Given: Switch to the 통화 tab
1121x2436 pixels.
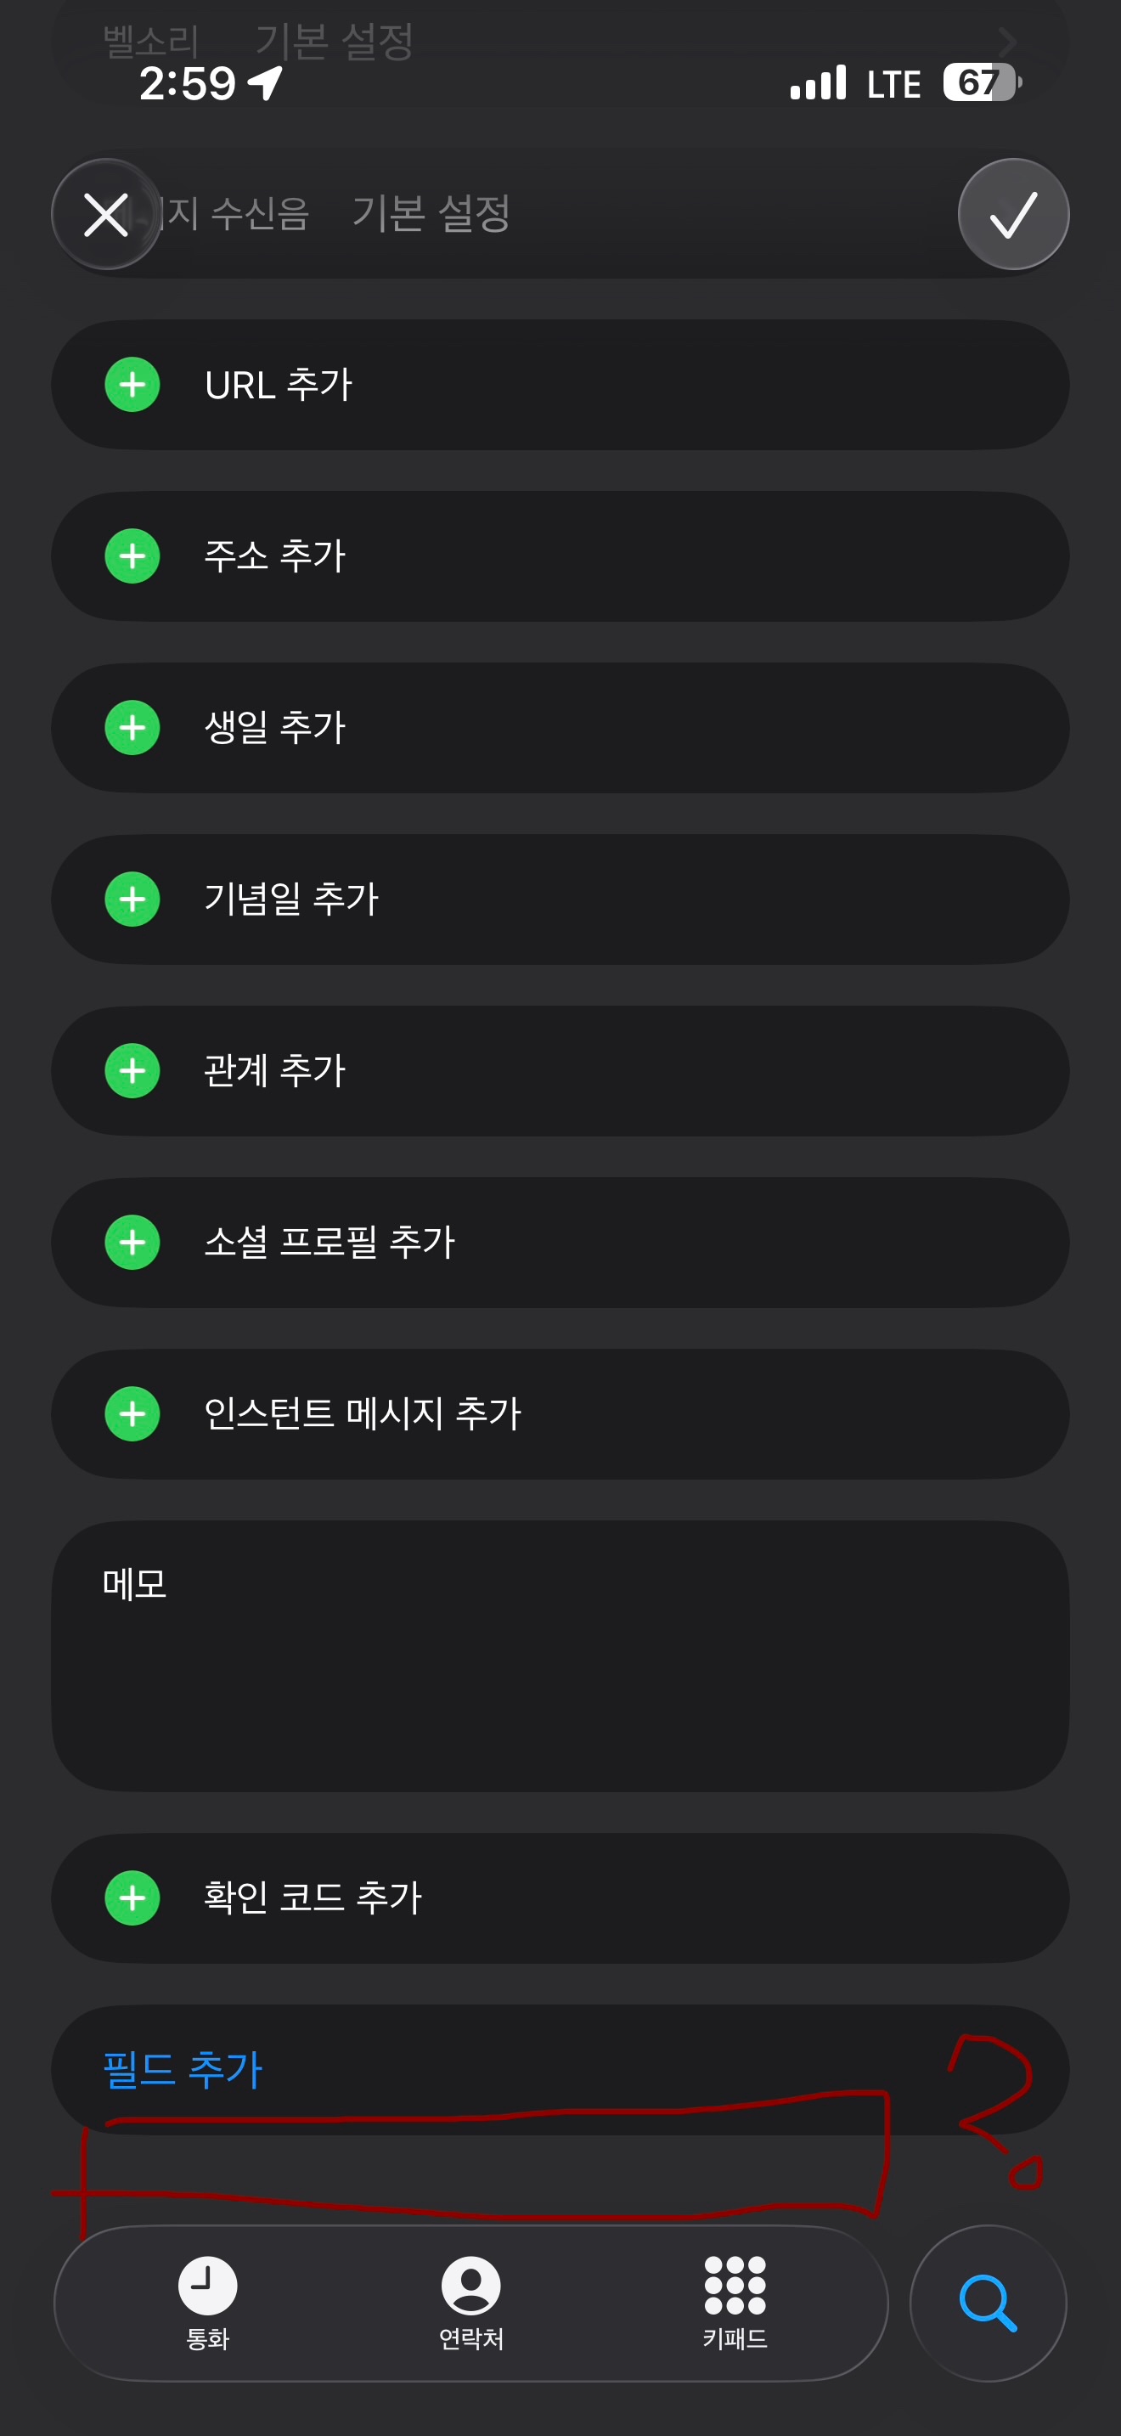Looking at the screenshot, I should pos(208,2303).
